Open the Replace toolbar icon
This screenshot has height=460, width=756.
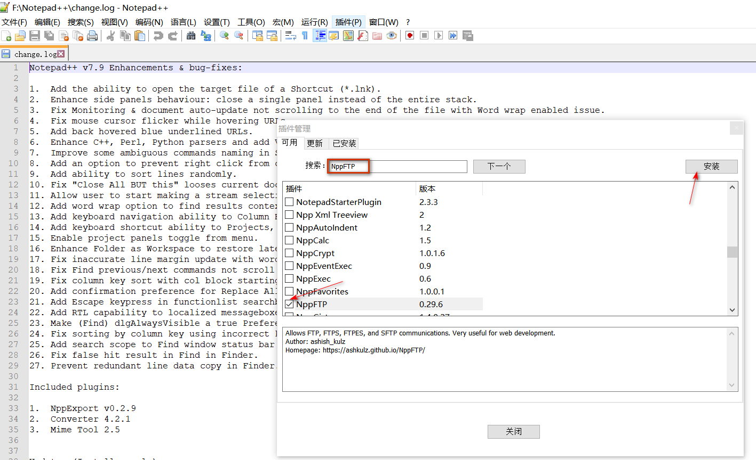tap(205, 36)
